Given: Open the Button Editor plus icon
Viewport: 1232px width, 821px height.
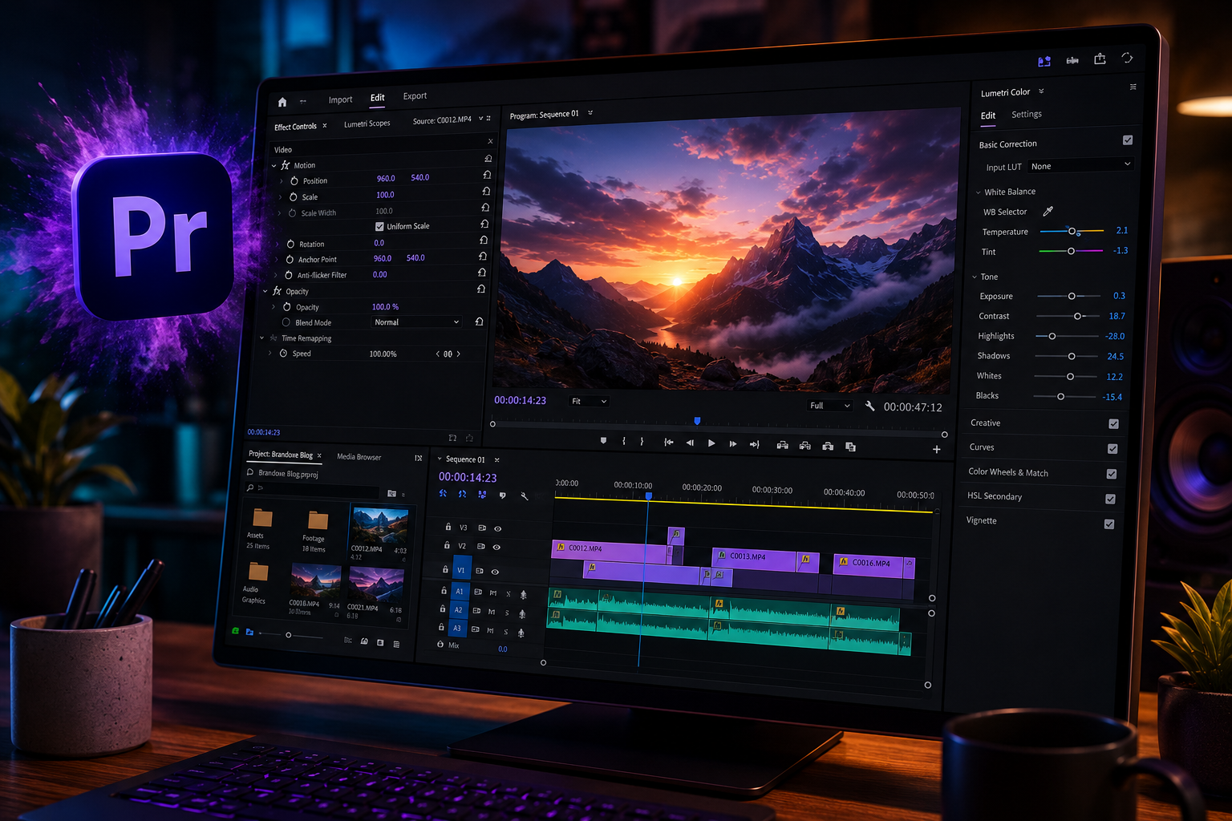Looking at the screenshot, I should [x=936, y=449].
